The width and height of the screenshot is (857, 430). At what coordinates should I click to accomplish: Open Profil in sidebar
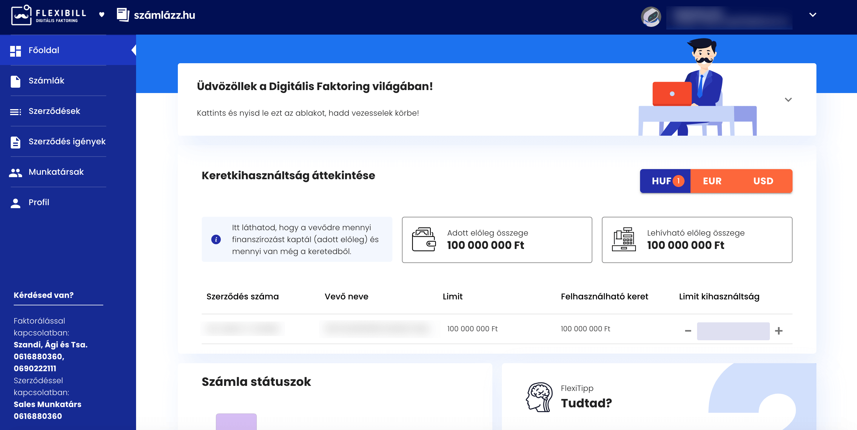point(38,202)
